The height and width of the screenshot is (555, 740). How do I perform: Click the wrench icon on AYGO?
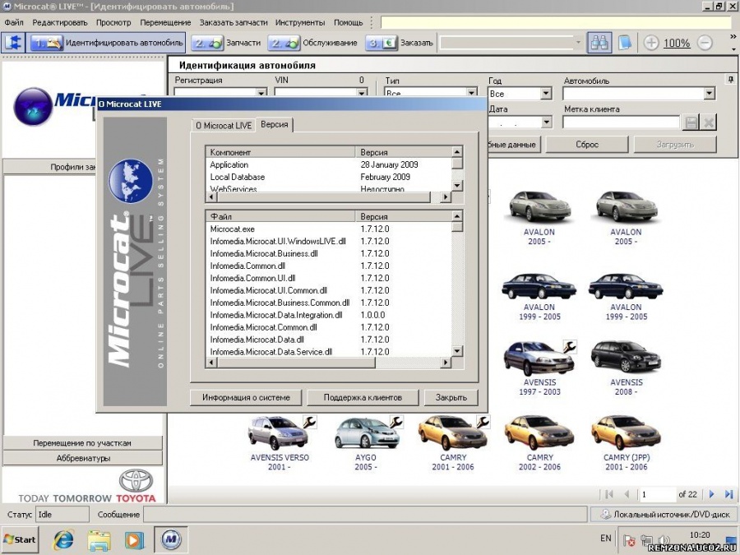point(396,422)
